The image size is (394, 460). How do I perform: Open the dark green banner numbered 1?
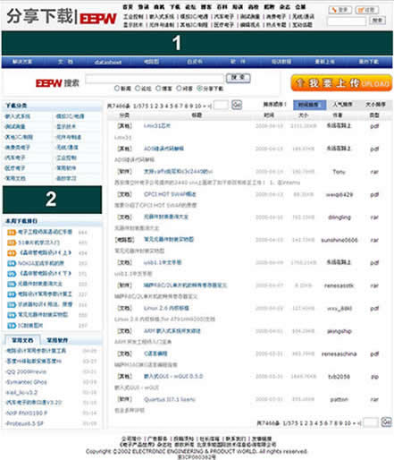click(x=197, y=43)
